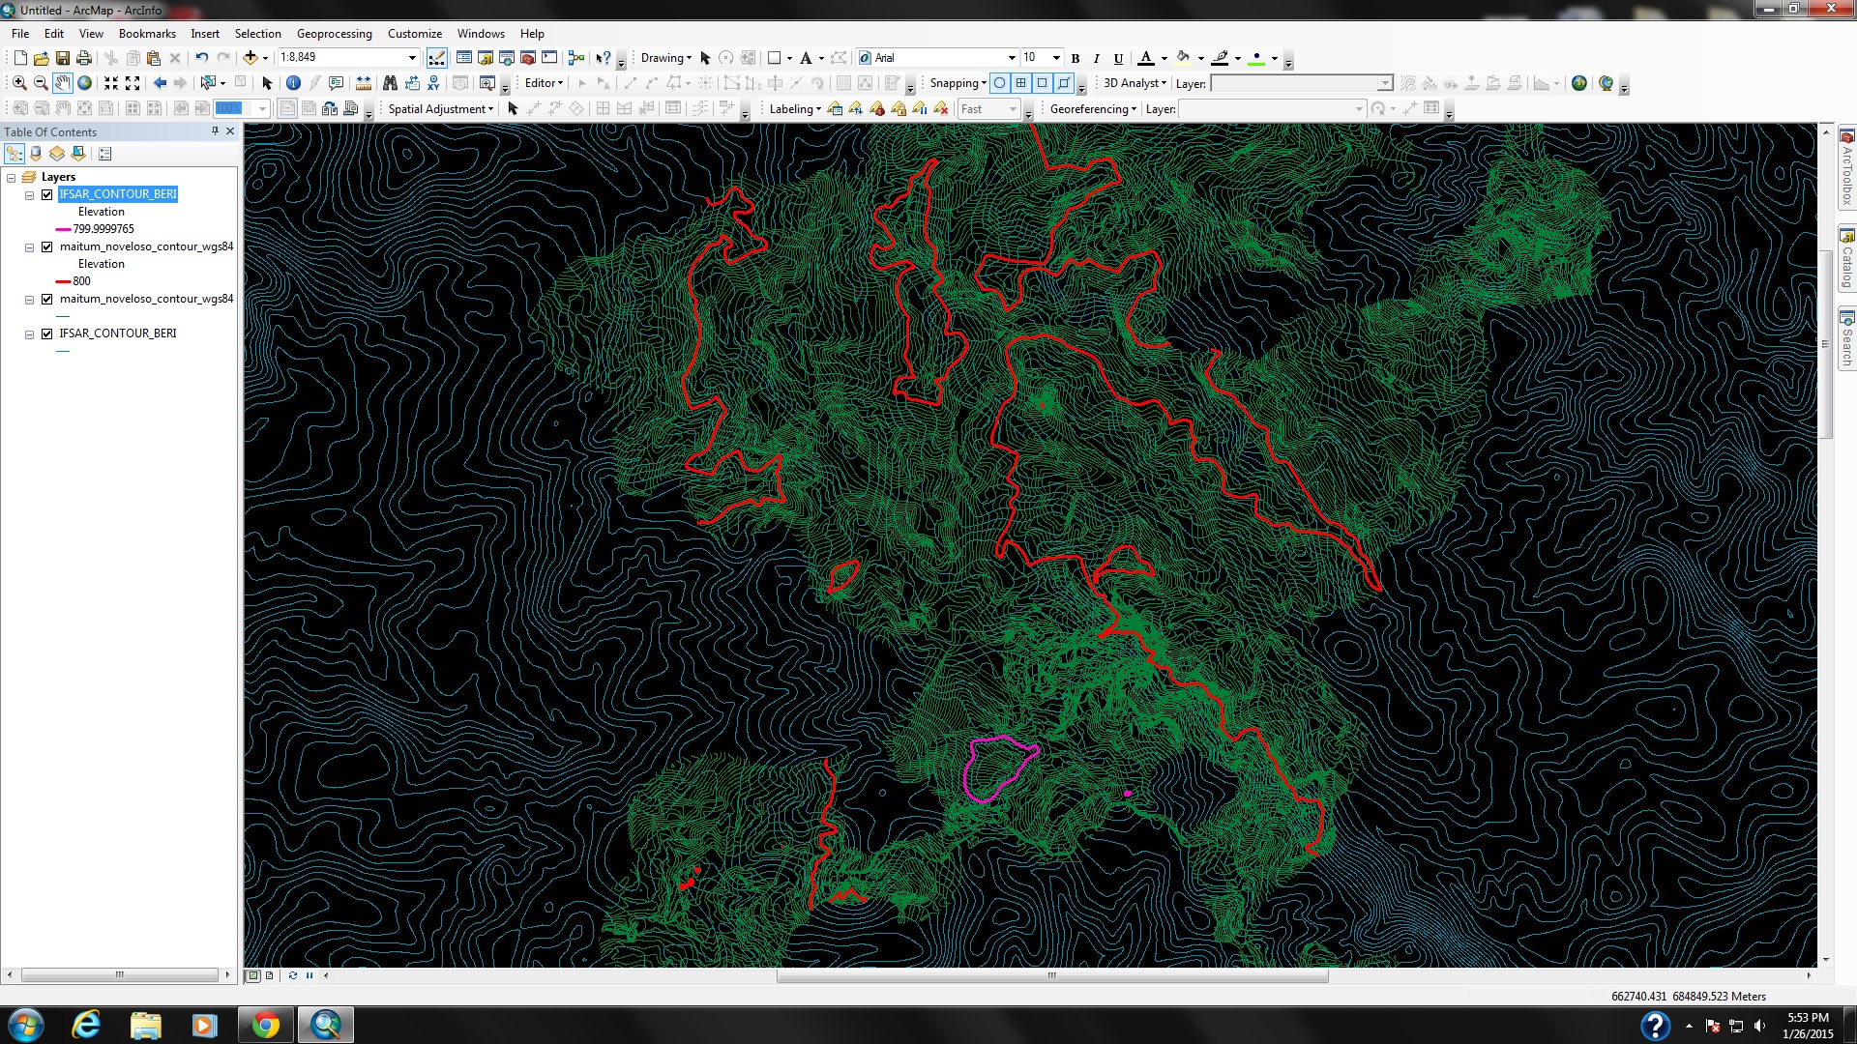Open the Find binoculars tool
The height and width of the screenshot is (1044, 1857).
[390, 83]
